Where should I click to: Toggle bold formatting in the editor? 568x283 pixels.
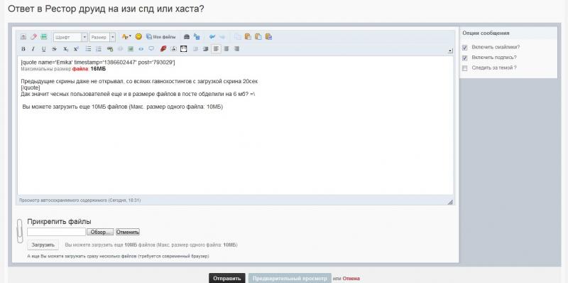tap(23, 49)
